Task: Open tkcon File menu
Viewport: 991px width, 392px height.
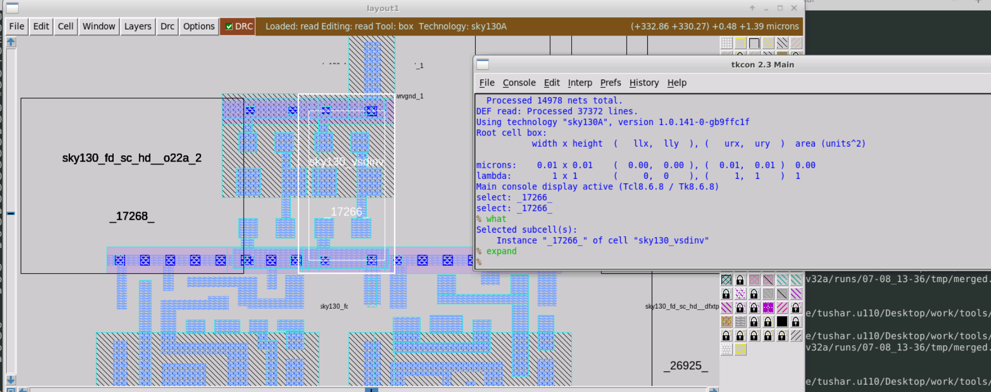Action: tap(487, 83)
